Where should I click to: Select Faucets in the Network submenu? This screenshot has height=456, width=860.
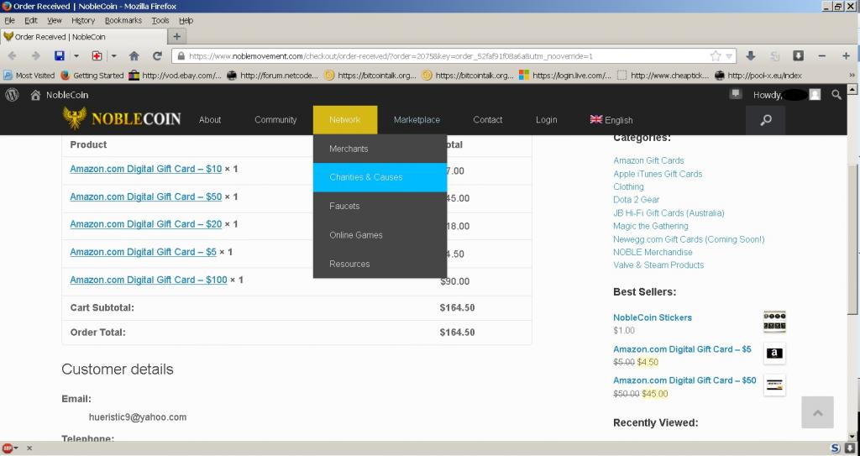[380, 207]
